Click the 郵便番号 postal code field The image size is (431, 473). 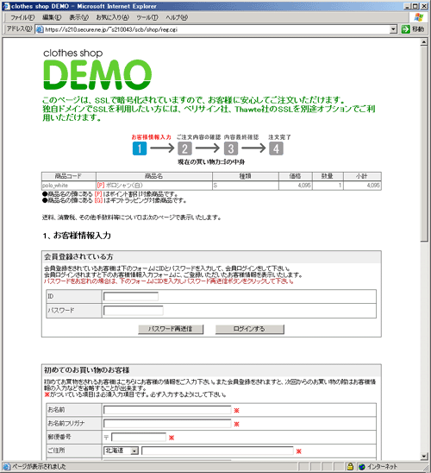[139, 437]
